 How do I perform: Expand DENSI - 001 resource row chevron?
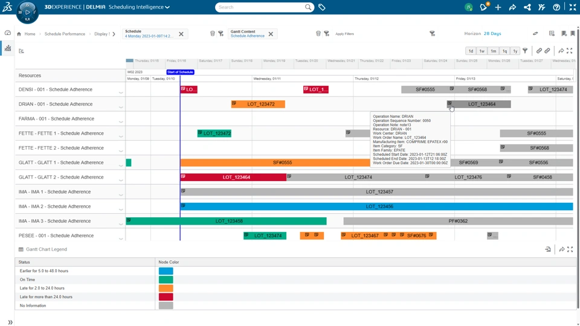point(121,92)
